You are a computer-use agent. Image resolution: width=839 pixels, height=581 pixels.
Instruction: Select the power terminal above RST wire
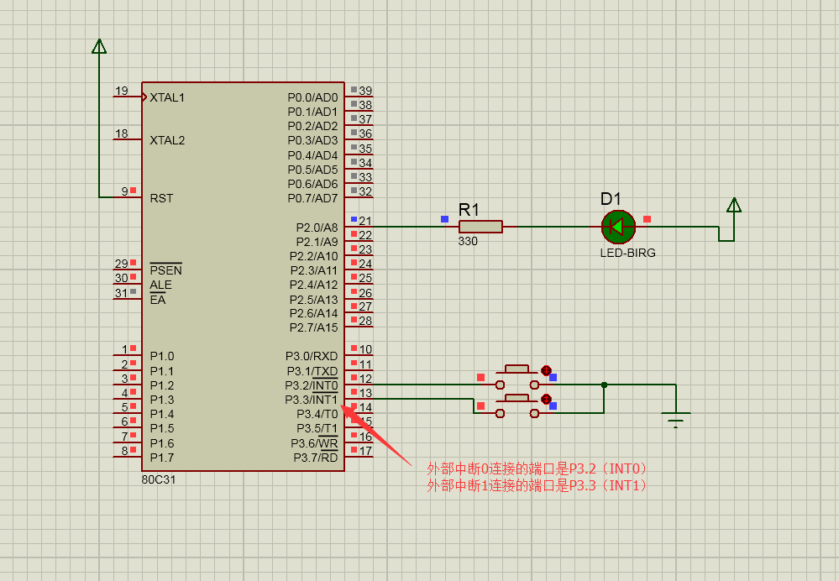pos(99,46)
